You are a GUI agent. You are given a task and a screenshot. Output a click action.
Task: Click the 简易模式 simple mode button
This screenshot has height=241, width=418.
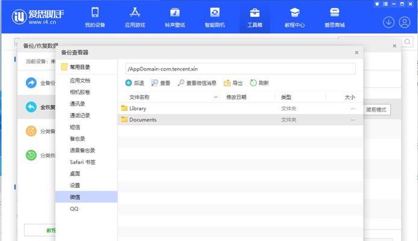pyautogui.click(x=376, y=110)
